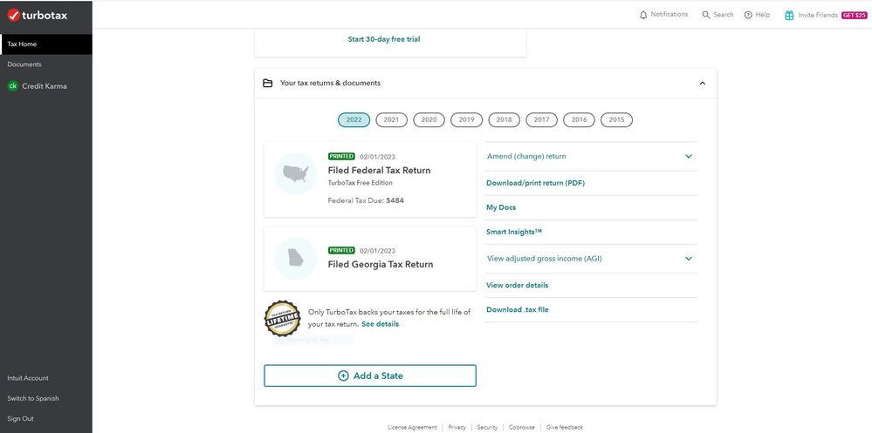Screen dimensions: 872x433
Task: Click Cobrowse footer link
Action: coord(522,428)
